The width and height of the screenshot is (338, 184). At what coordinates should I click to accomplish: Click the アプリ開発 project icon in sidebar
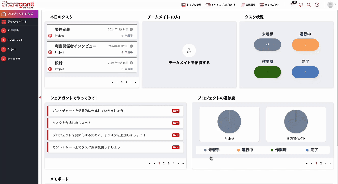[3, 30]
